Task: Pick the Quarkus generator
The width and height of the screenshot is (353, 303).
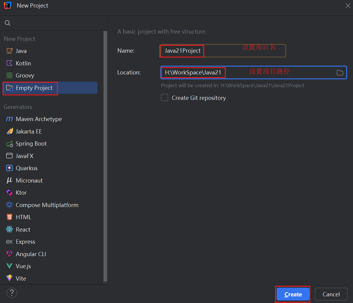Action: pos(50,168)
